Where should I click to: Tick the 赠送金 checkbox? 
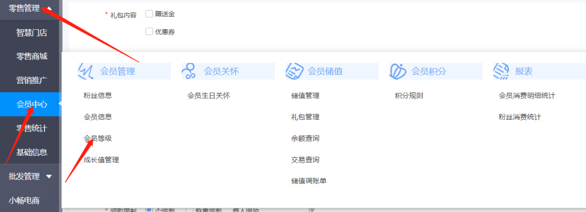tap(149, 14)
